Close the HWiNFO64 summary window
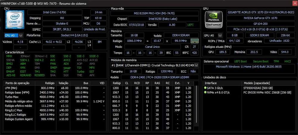This screenshot has height=135, width=298. (x=294, y=3)
